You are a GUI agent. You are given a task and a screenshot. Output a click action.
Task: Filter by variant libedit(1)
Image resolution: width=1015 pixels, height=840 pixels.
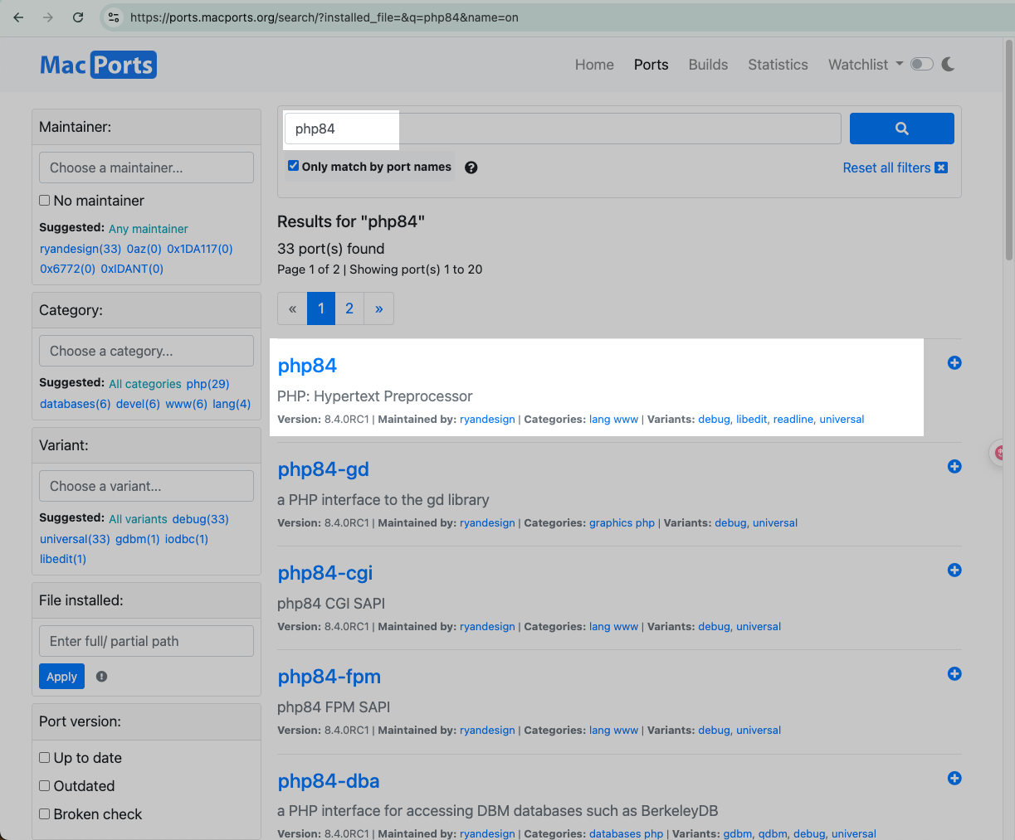point(63,559)
